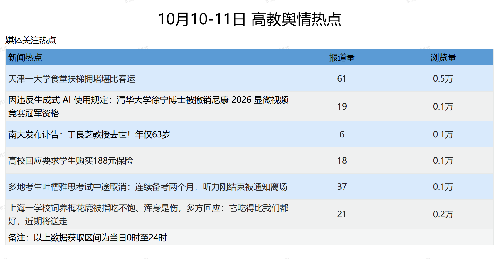Image resolution: width=501 pixels, height=259 pixels.
Task: Click the 浏览量 column header
Action: (443, 58)
